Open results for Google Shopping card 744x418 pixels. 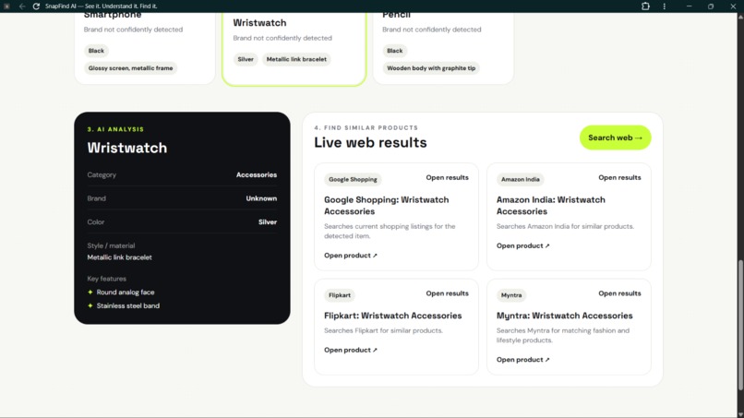click(447, 177)
